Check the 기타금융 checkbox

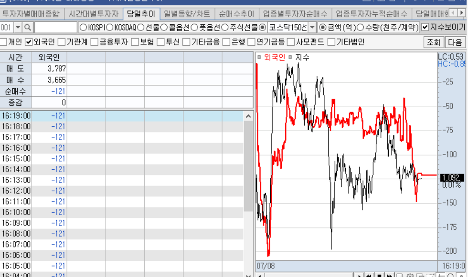pos(186,42)
